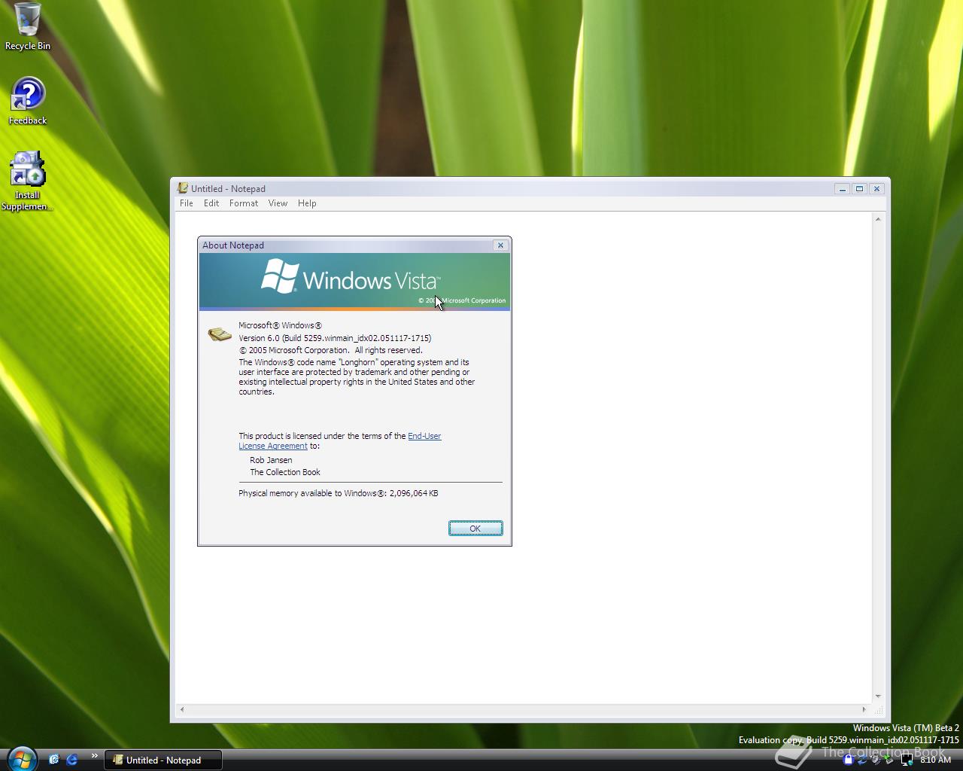Maximize the Notepad window
This screenshot has height=771, width=963.
860,189
